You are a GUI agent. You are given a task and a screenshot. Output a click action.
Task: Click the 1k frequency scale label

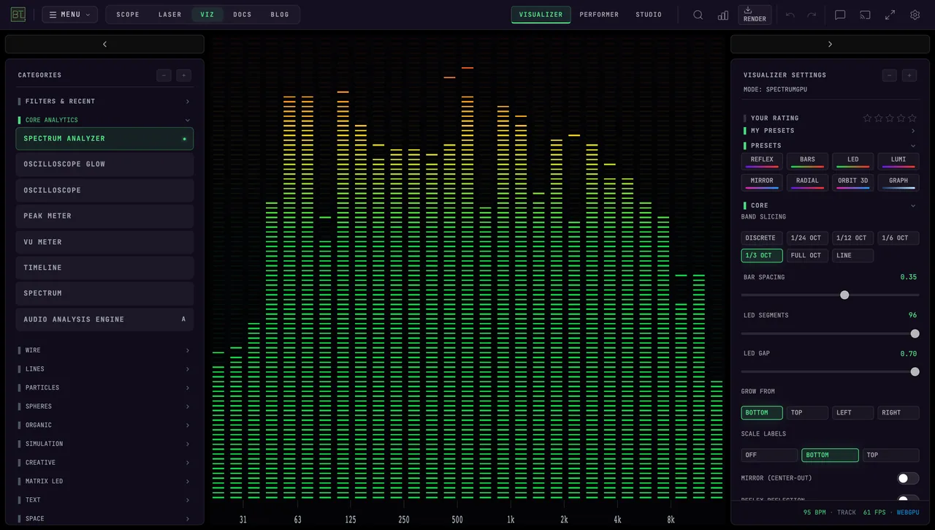511,520
